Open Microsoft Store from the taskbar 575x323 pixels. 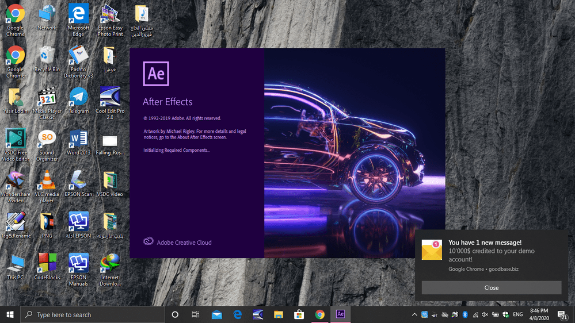click(x=299, y=314)
